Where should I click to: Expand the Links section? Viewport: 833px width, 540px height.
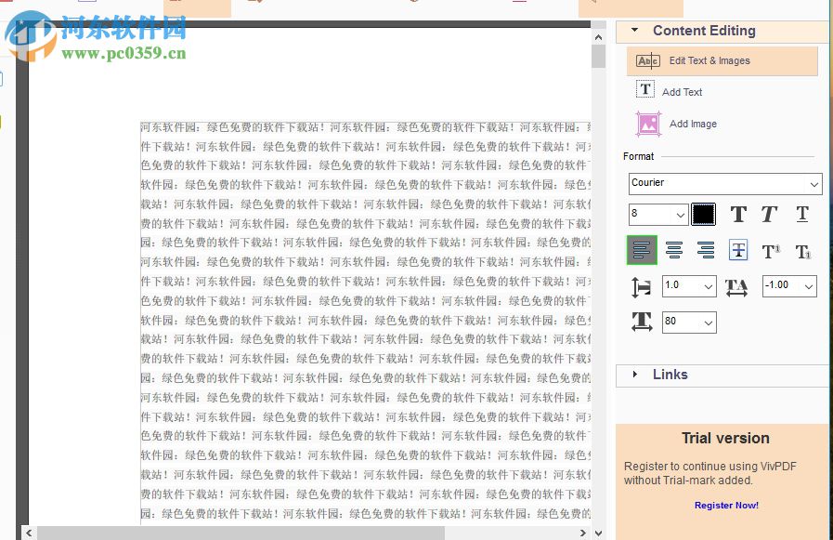tap(635, 375)
